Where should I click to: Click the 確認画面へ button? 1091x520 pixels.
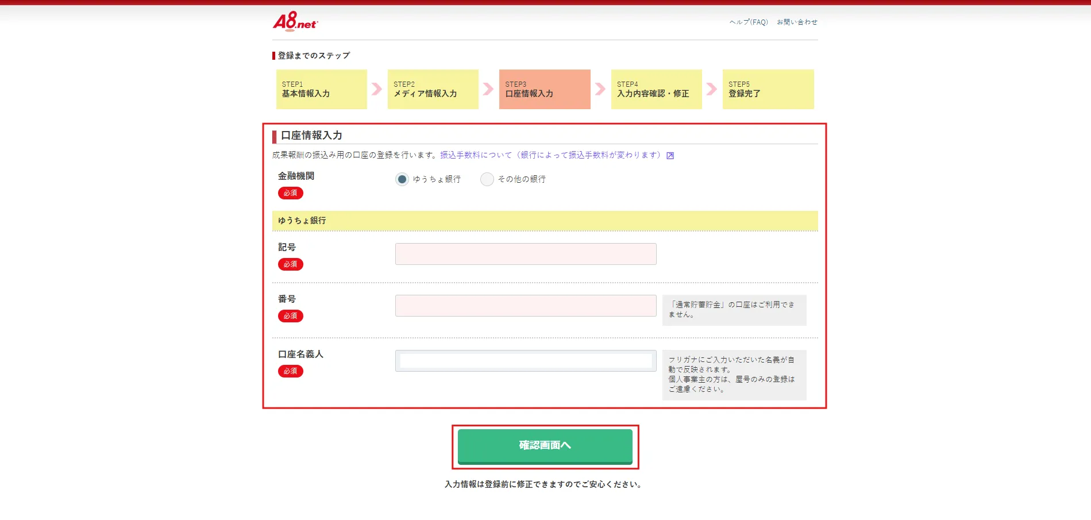pyautogui.click(x=545, y=446)
